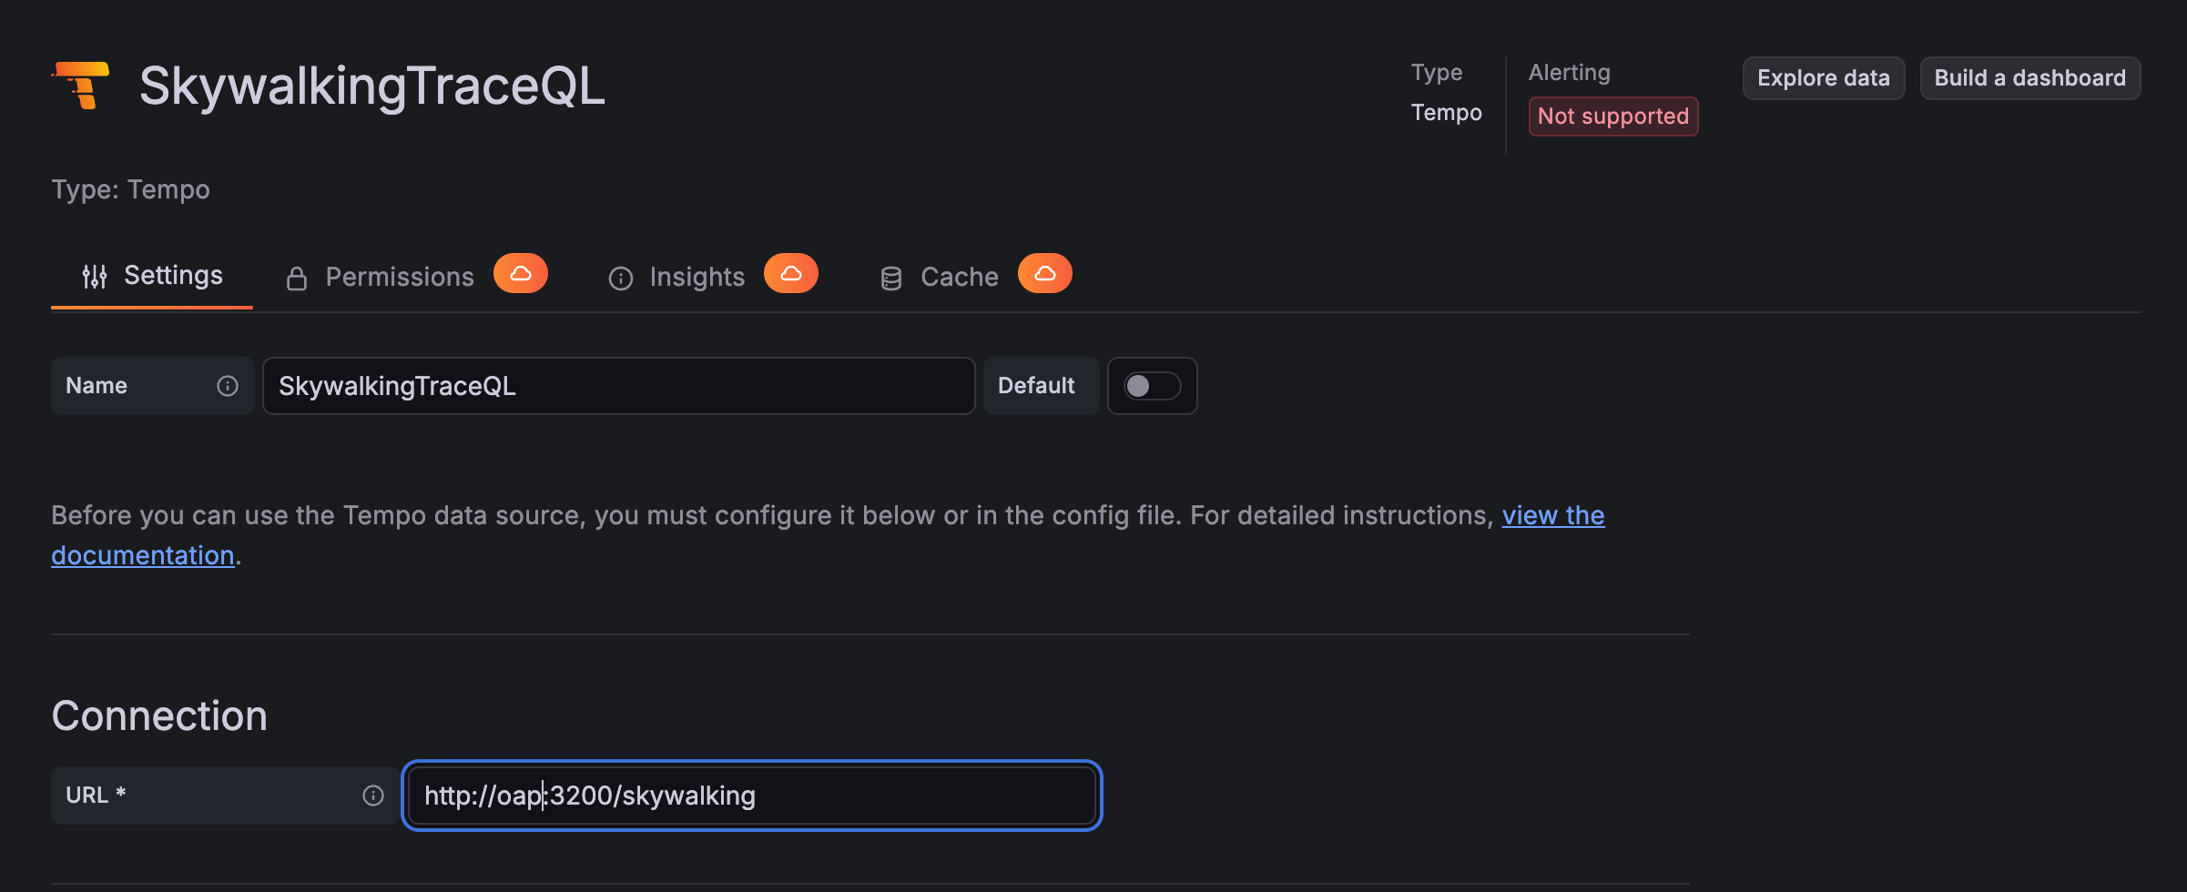Click the Not supported alerting badge
The height and width of the screenshot is (892, 2187).
pos(1612,116)
